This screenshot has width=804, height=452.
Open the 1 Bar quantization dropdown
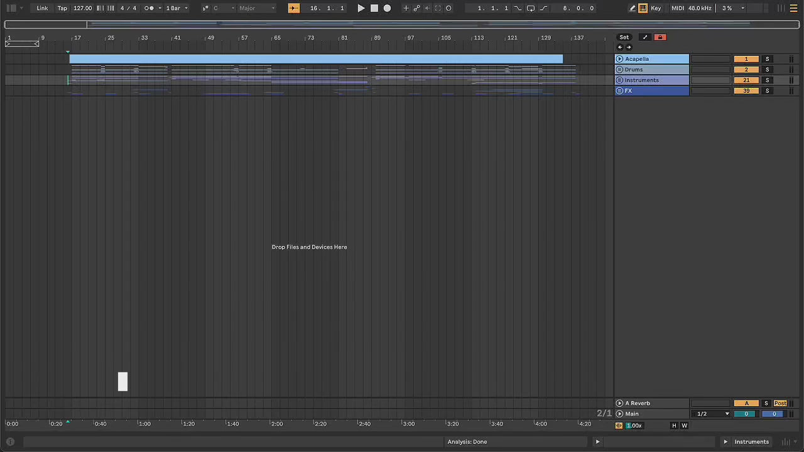177,8
